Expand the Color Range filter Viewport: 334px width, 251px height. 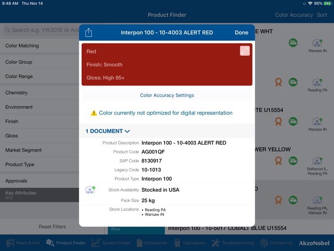pos(39,76)
